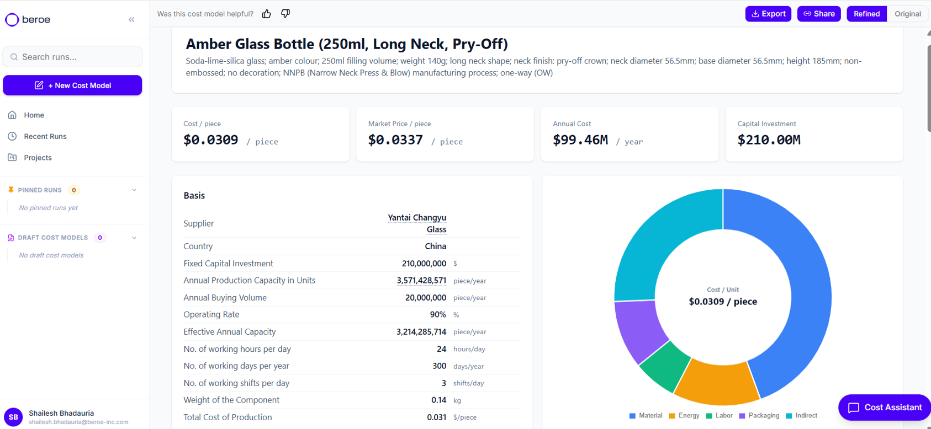The width and height of the screenshot is (931, 429).
Task: Open the Yantai Changyu Glass supplier link
Action: [417, 223]
